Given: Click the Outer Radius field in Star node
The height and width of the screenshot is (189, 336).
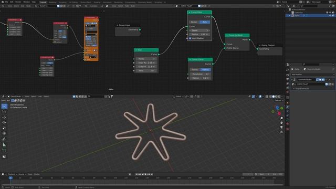Looking at the screenshot, I should [146, 67].
